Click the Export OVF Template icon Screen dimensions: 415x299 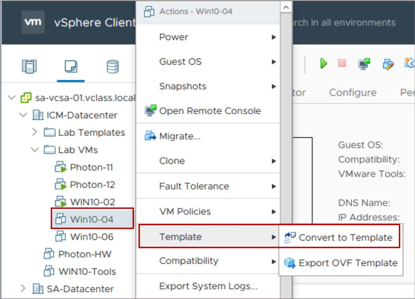pyautogui.click(x=290, y=263)
